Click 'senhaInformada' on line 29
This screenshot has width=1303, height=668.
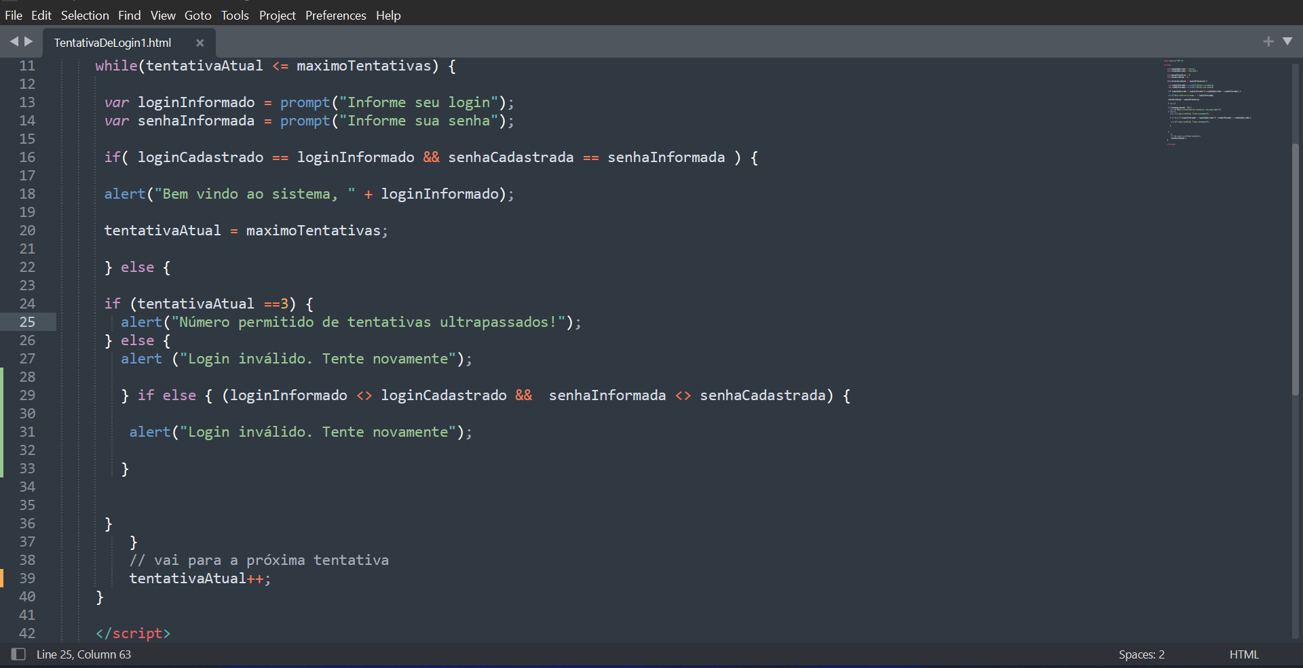pos(607,395)
